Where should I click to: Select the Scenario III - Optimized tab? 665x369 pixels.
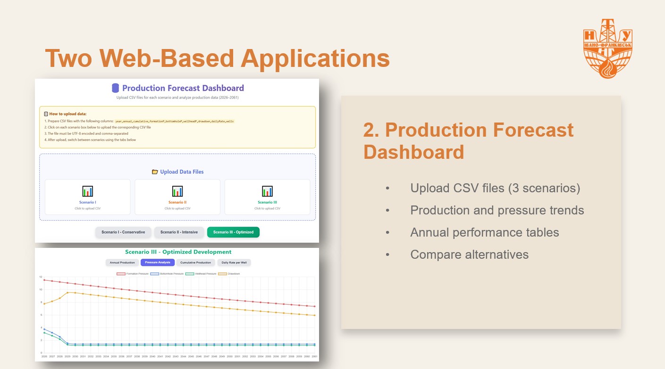[233, 232]
